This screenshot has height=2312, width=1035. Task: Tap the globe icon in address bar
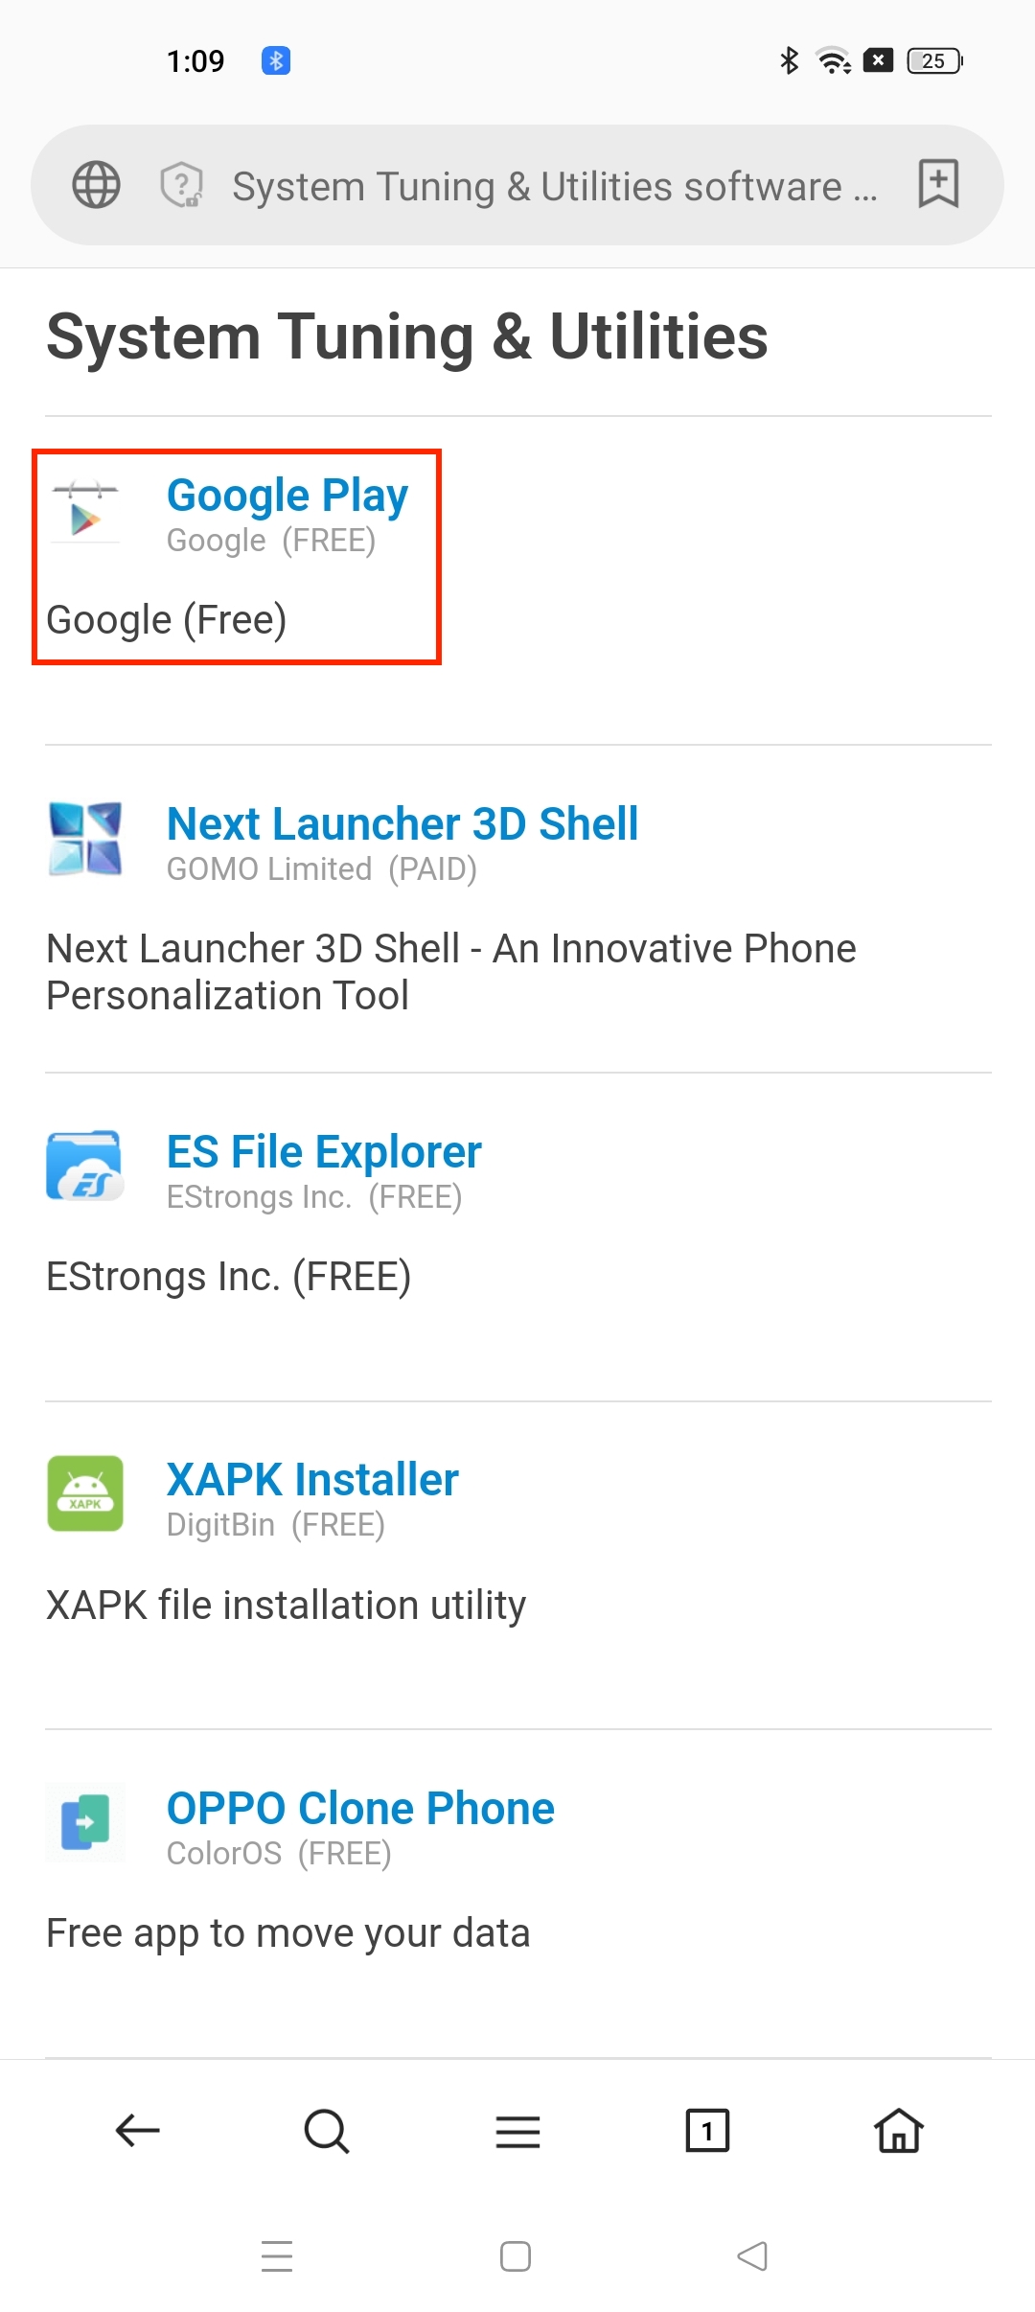tap(97, 185)
